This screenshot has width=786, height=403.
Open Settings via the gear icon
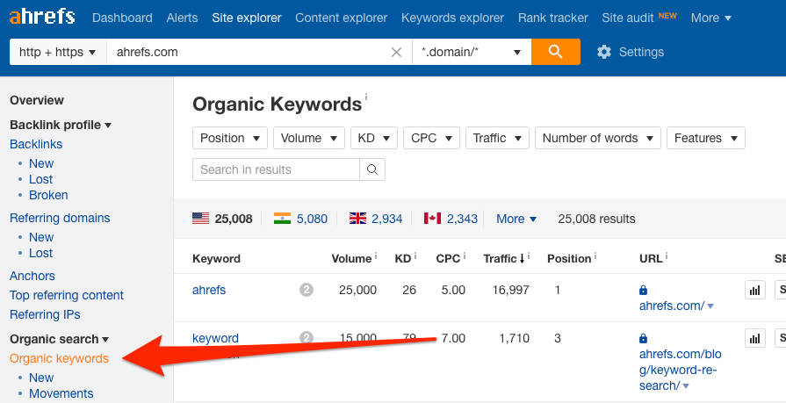[x=604, y=52]
